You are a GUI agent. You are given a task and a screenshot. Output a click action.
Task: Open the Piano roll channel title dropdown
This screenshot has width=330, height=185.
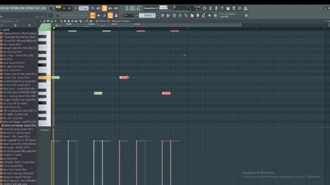[x=114, y=21]
